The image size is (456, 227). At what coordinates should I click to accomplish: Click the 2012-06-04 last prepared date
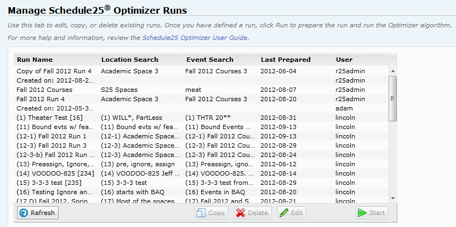coord(278,71)
